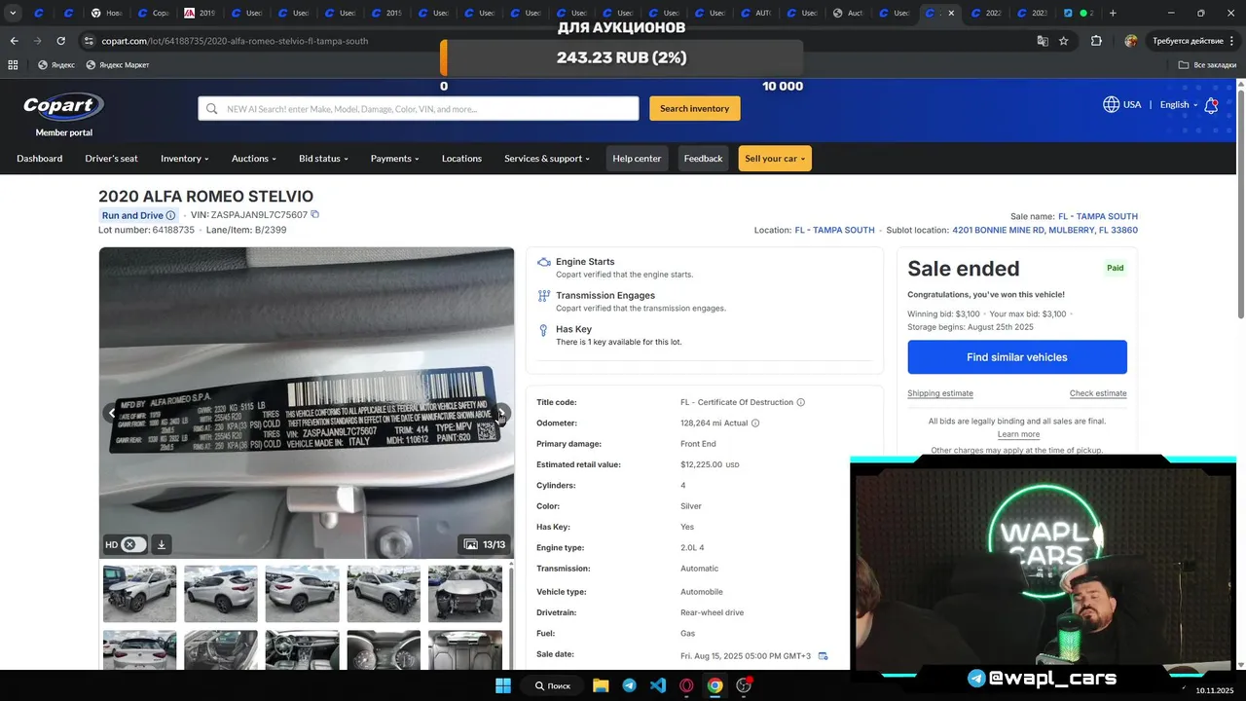Expand Inventory menu
Screen dimensions: 1246x701
185,159
